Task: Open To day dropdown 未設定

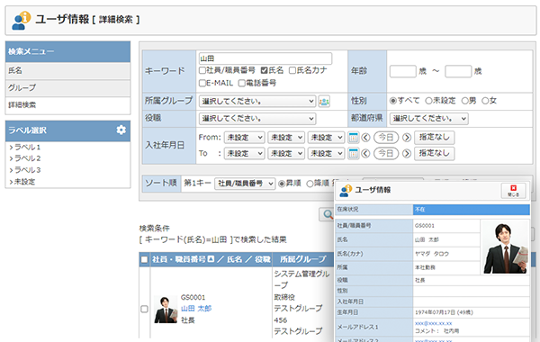Action: coord(326,153)
